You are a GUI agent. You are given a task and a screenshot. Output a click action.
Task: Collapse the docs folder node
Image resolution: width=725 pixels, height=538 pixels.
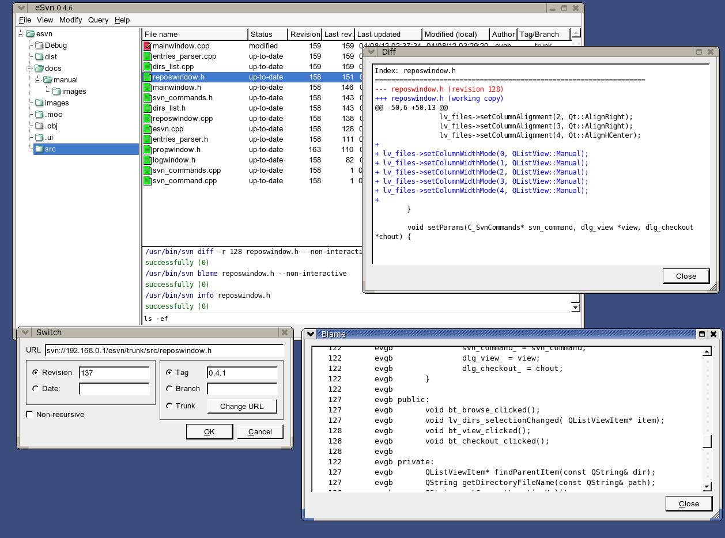click(x=29, y=68)
